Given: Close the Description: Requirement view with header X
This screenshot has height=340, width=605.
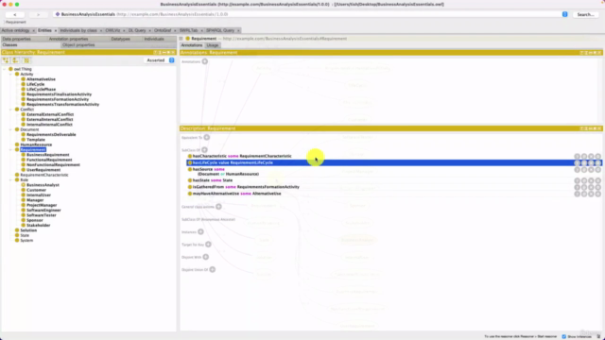Looking at the screenshot, I should (599, 128).
